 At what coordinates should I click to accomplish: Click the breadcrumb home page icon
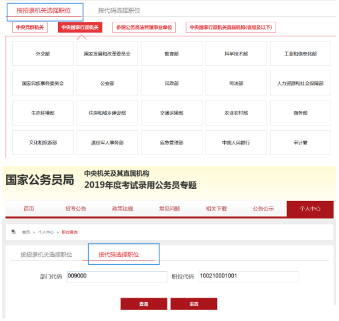pyautogui.click(x=14, y=232)
